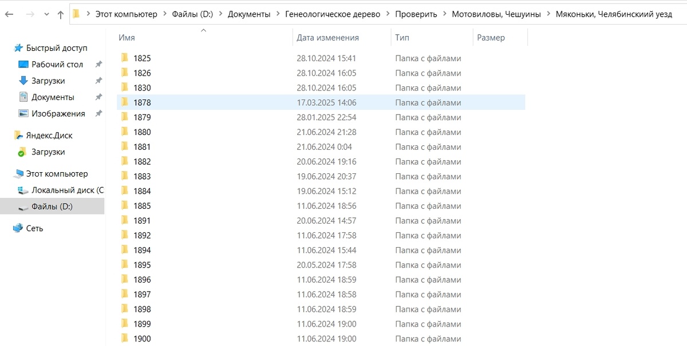
Task: Expand chevron after Проверить breadcrumb
Action: (445, 14)
